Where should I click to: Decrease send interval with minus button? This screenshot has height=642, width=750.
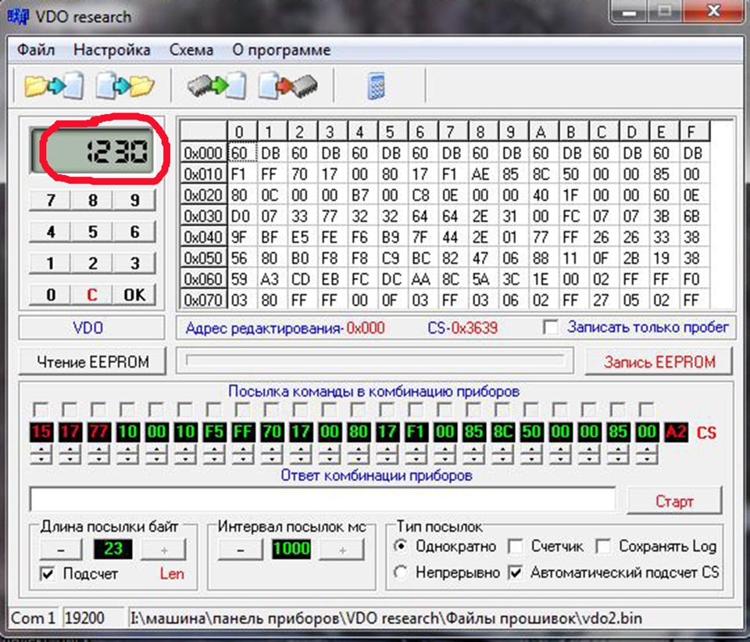(240, 550)
